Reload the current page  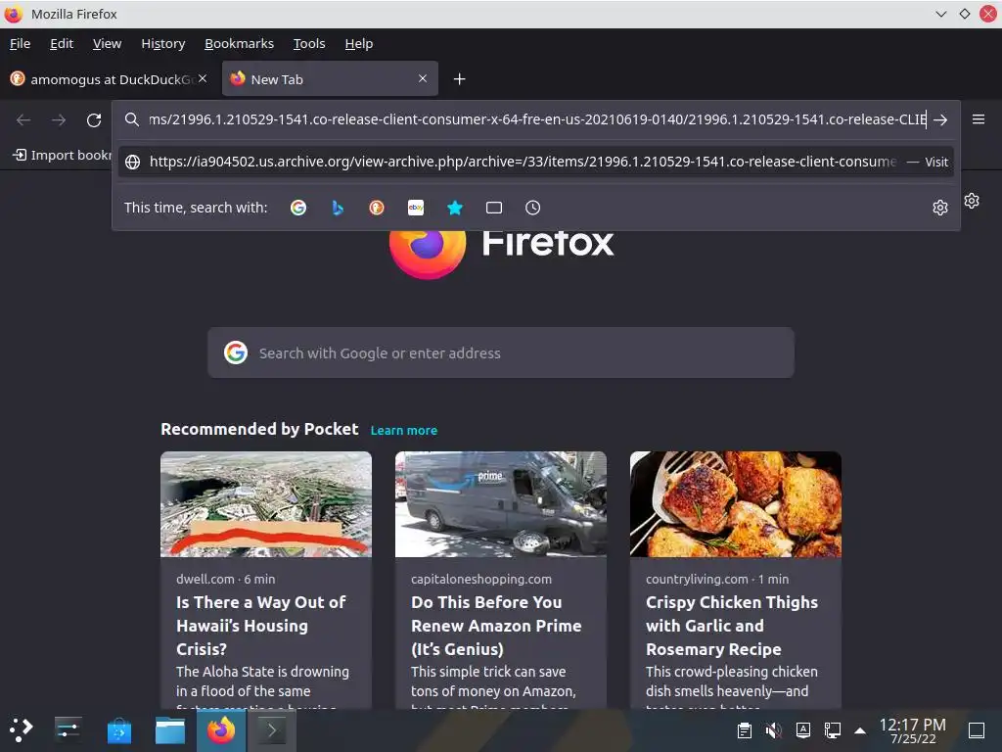pyautogui.click(x=94, y=120)
